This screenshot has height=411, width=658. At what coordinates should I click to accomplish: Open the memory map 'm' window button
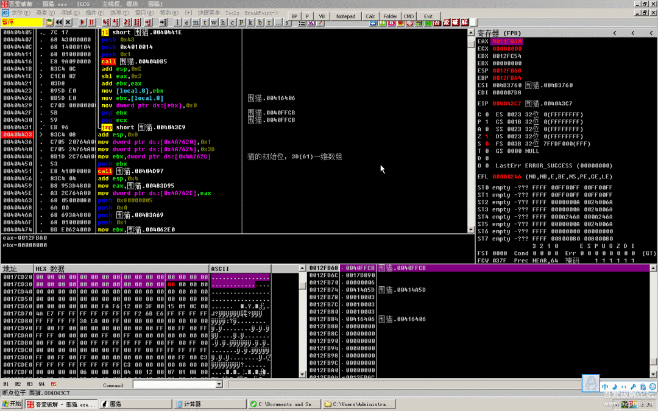tap(196, 23)
